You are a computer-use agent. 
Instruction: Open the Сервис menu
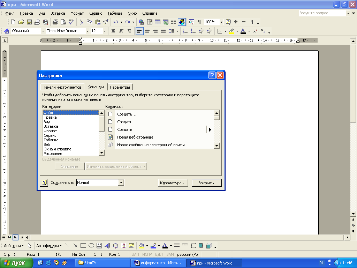pyautogui.click(x=96, y=14)
